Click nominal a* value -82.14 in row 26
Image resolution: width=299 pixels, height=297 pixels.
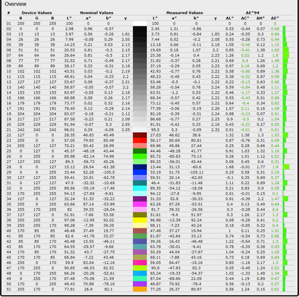pos(88,156)
